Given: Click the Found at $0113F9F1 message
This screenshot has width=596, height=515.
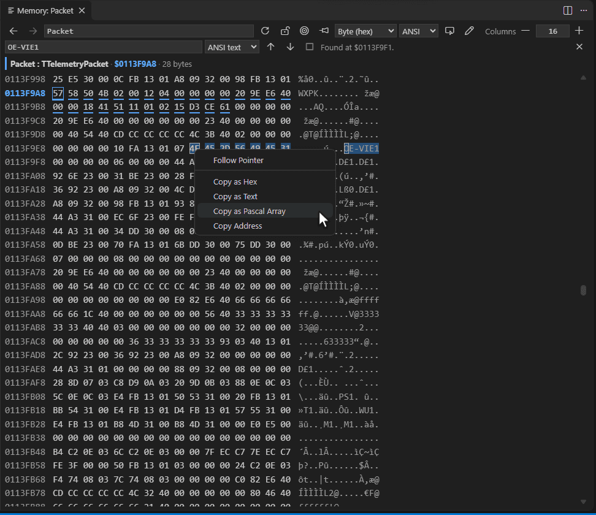Looking at the screenshot, I should tap(357, 47).
